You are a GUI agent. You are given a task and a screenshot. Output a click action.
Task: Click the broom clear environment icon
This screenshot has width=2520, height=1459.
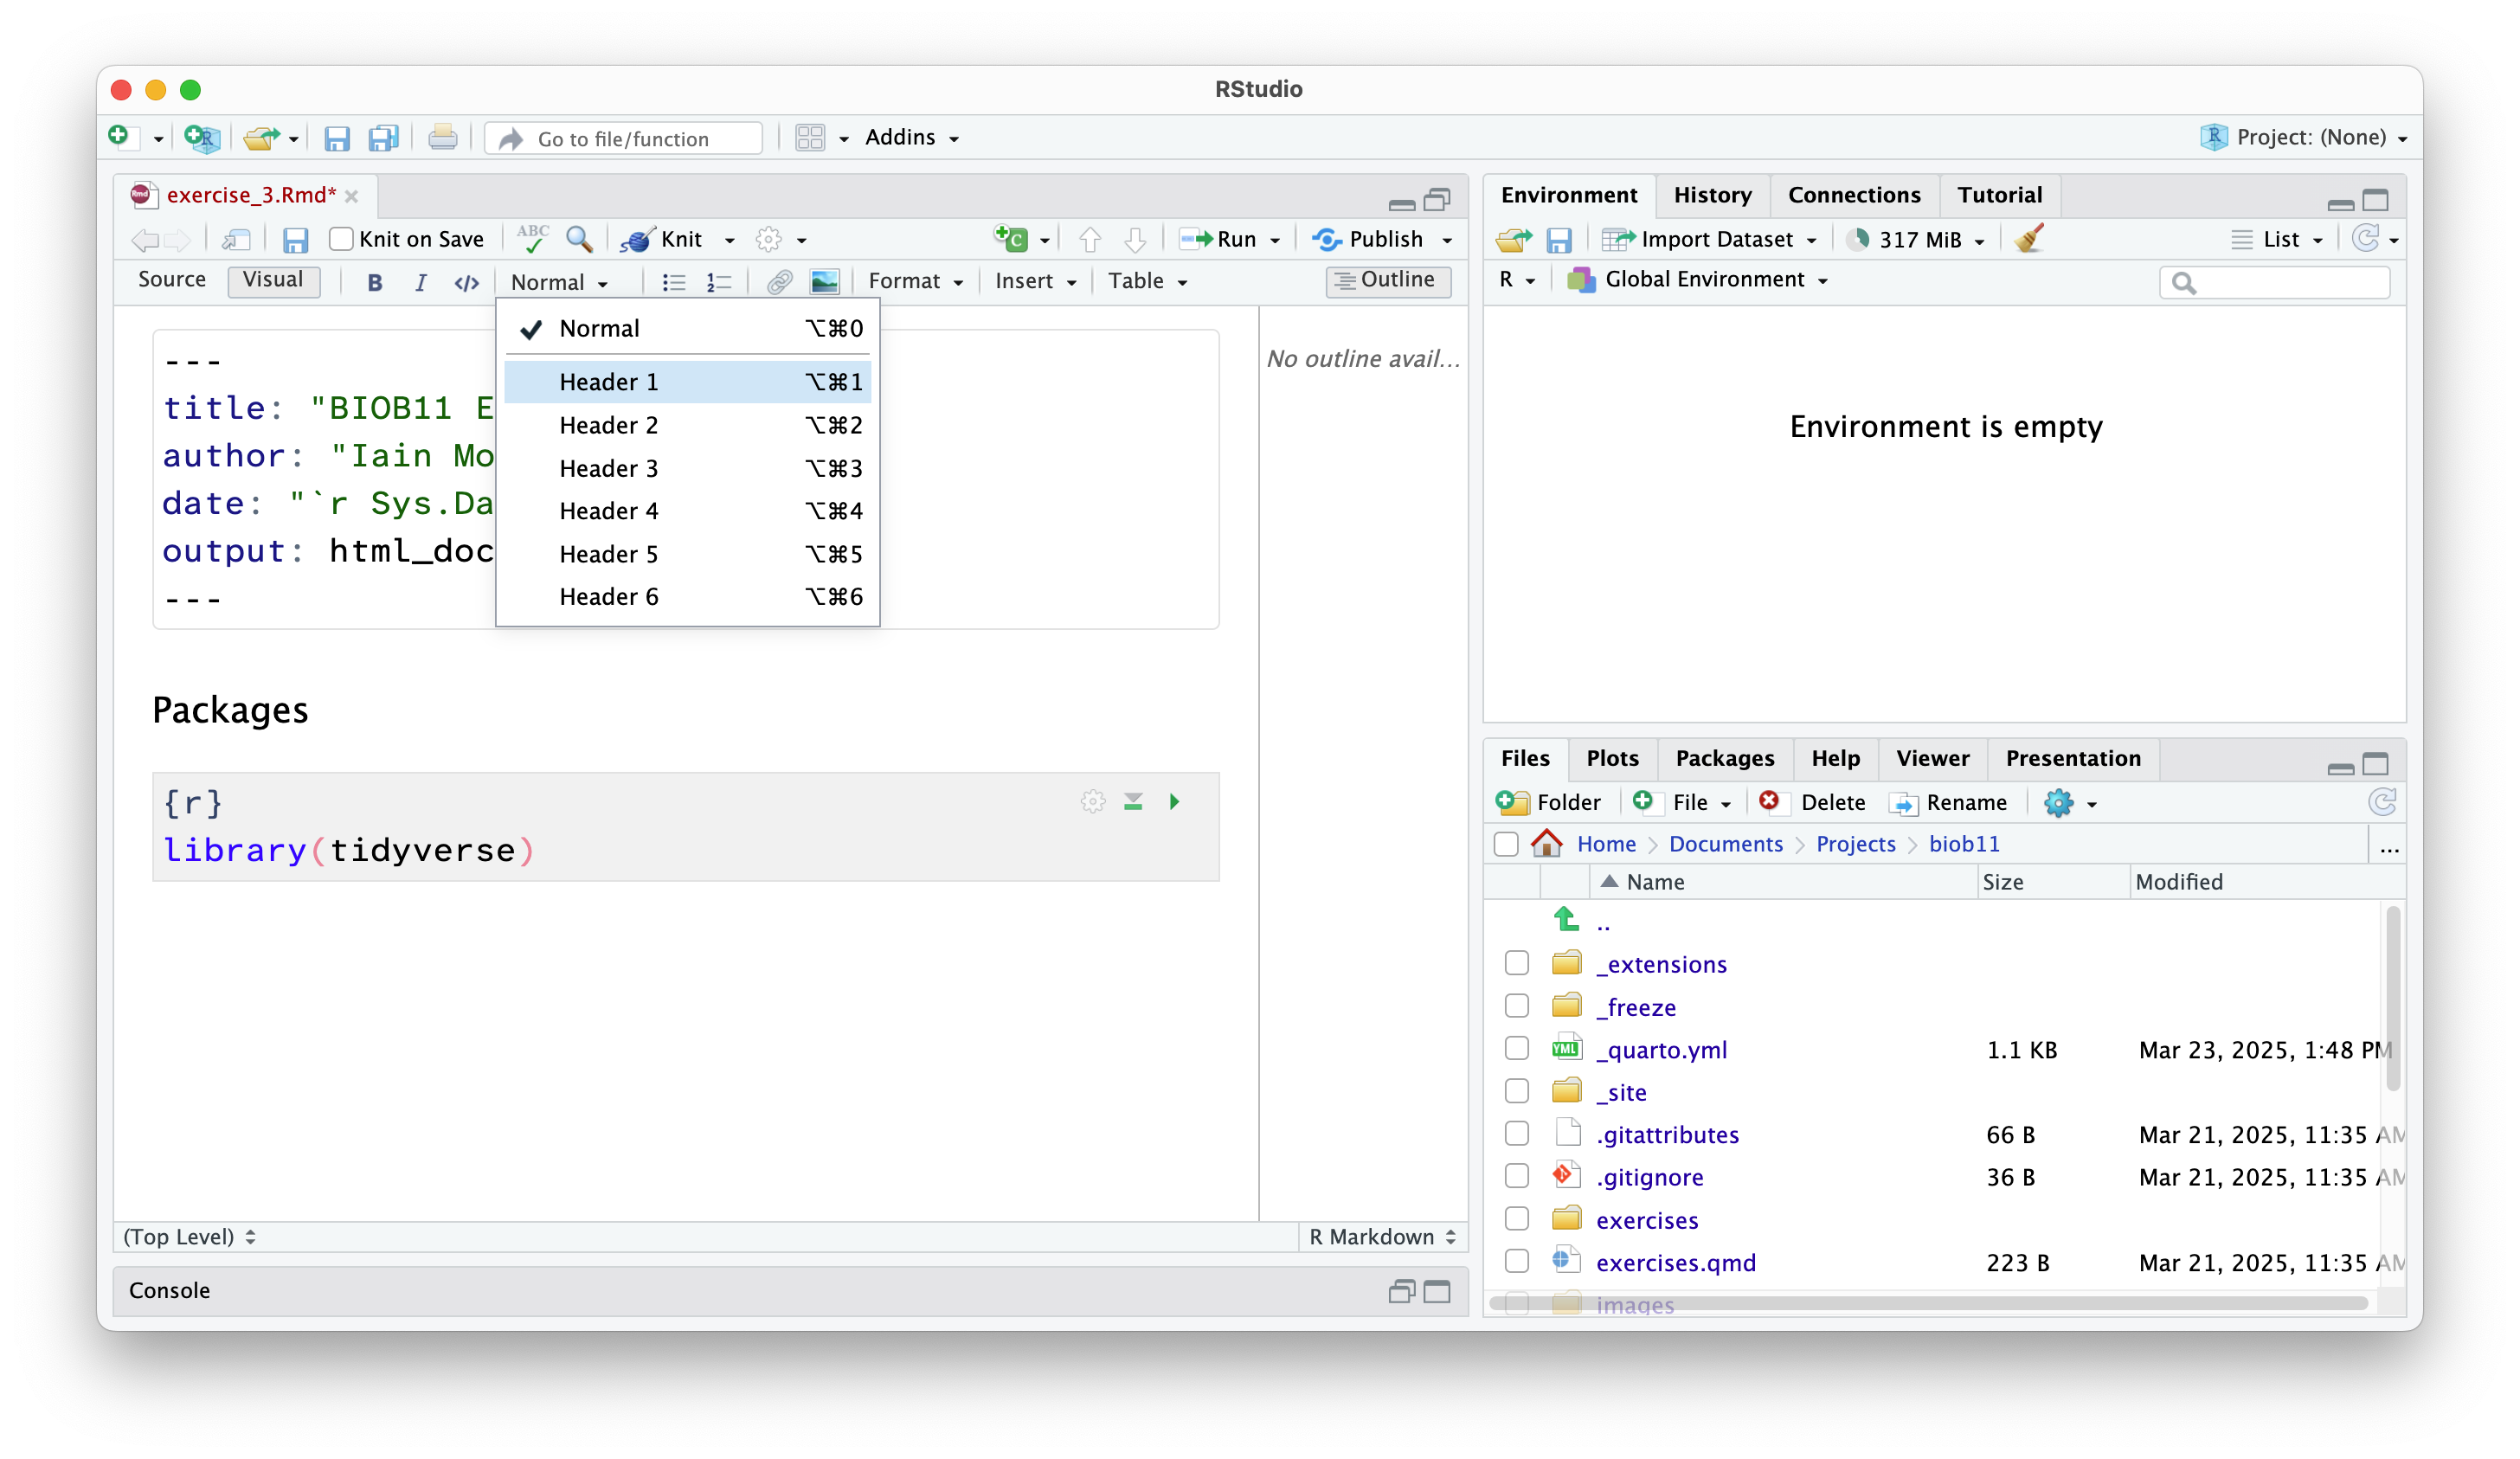coord(2028,240)
